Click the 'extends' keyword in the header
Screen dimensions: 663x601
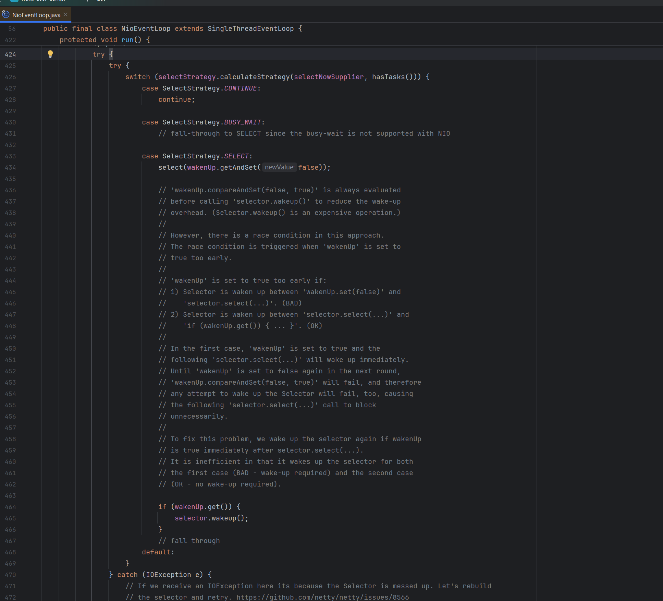189,28
